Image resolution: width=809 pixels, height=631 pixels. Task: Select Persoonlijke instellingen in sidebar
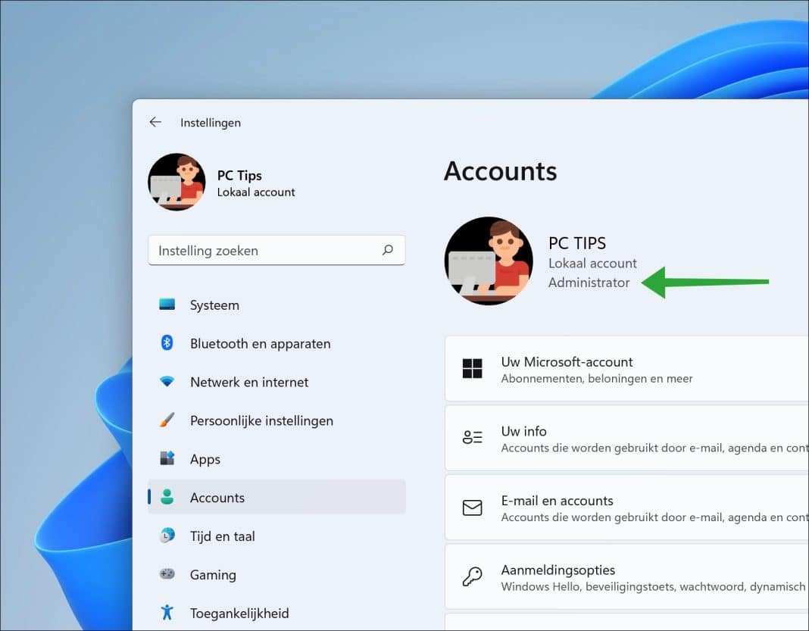pyautogui.click(x=276, y=420)
